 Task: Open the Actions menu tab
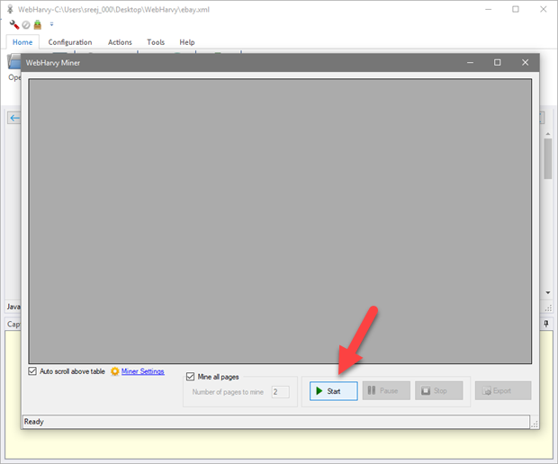120,42
